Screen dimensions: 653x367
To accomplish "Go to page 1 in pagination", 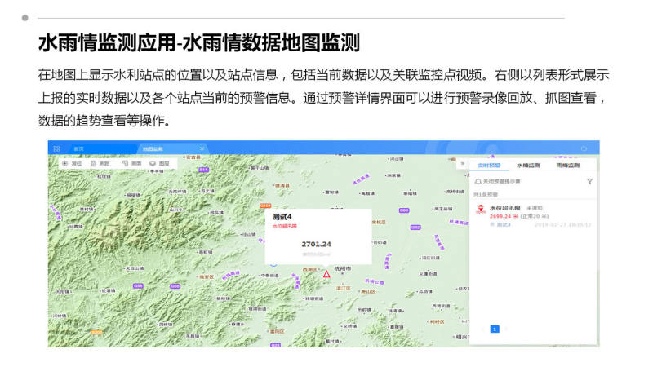I will tap(494, 329).
